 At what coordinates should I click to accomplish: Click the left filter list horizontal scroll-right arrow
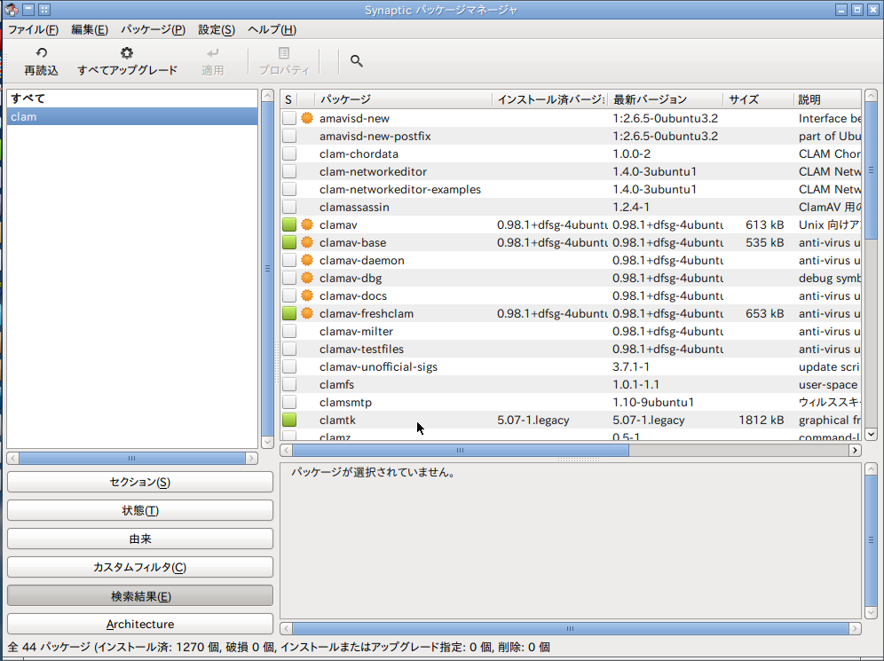[x=251, y=458]
